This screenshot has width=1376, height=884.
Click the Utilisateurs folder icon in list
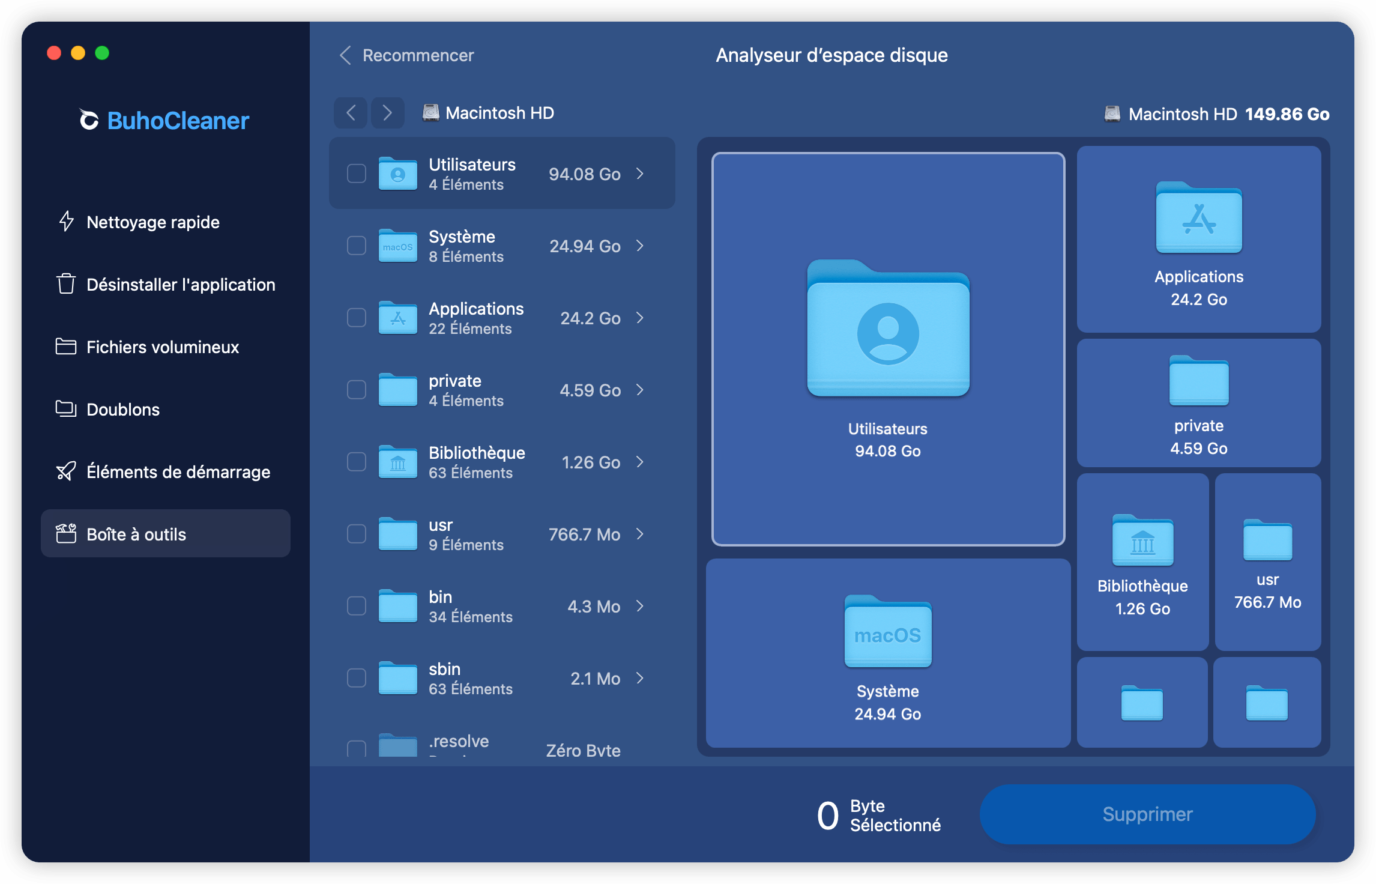[397, 174]
